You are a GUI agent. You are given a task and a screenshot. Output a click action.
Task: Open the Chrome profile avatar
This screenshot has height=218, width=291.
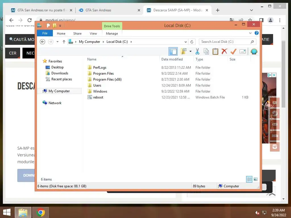271,20
